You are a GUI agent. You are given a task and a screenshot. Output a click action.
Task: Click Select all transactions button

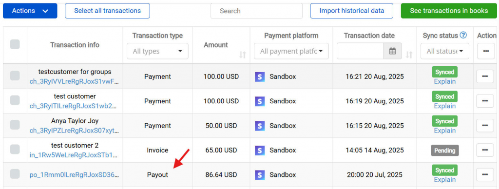108,11
